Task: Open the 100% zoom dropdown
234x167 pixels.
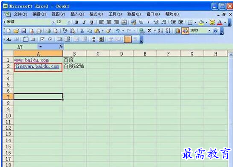Action: point(209,30)
